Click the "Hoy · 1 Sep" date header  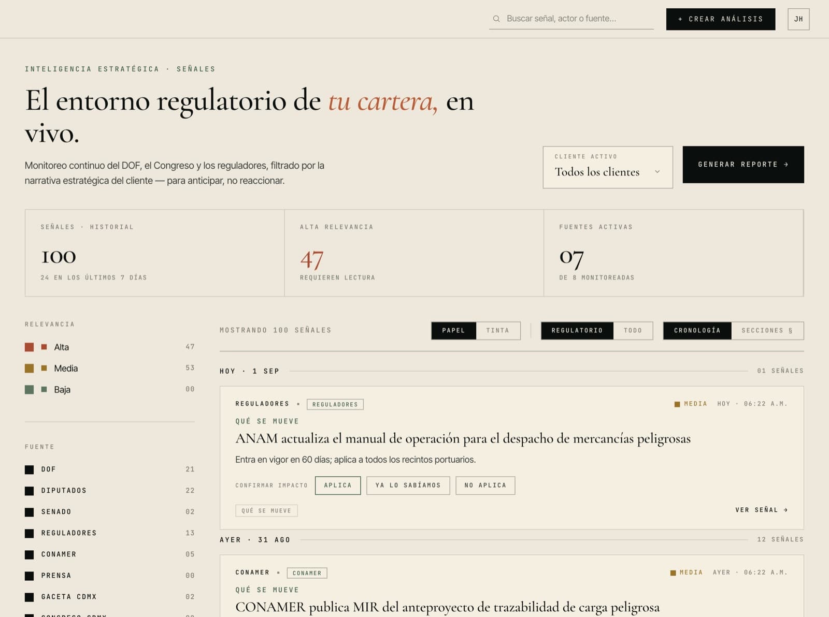249,371
